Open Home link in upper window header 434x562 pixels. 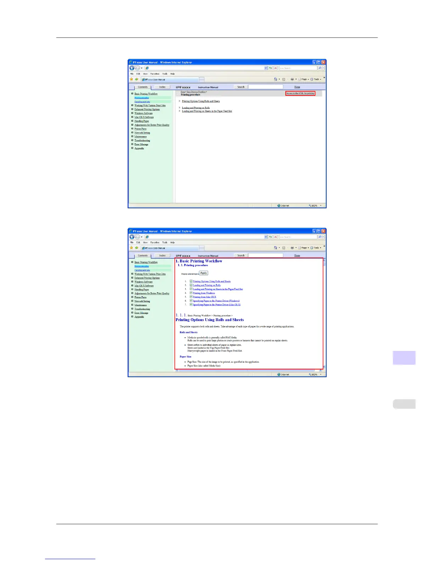point(297,87)
